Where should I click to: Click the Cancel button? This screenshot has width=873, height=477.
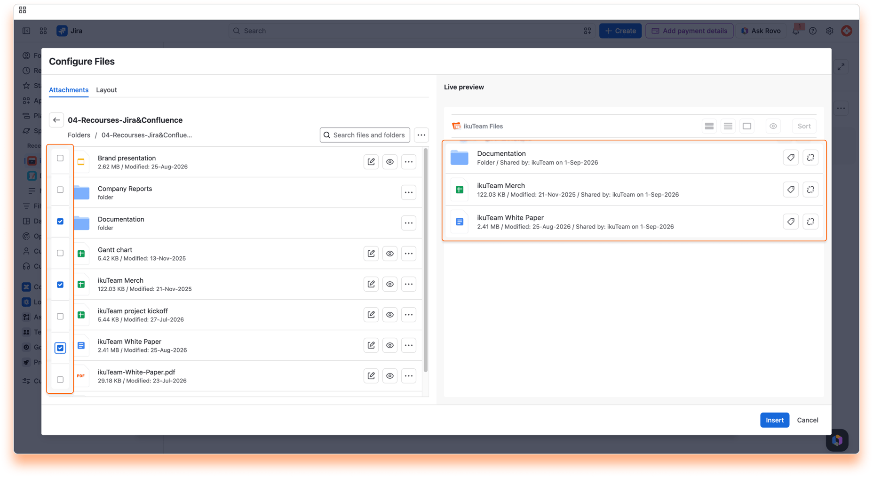pyautogui.click(x=807, y=420)
